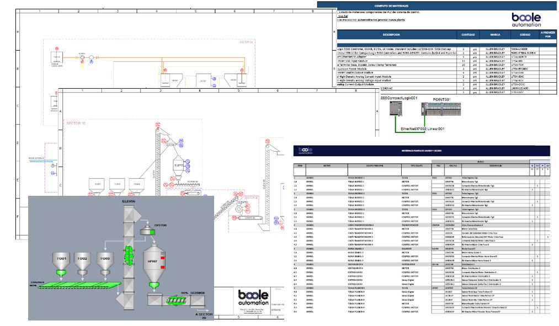
Task: Click the ELEV06 elevator label
Action: pyautogui.click(x=130, y=202)
